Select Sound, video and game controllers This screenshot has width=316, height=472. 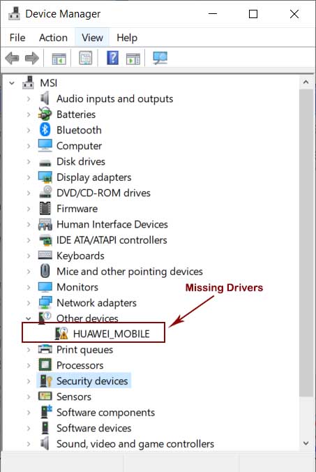pos(135,443)
